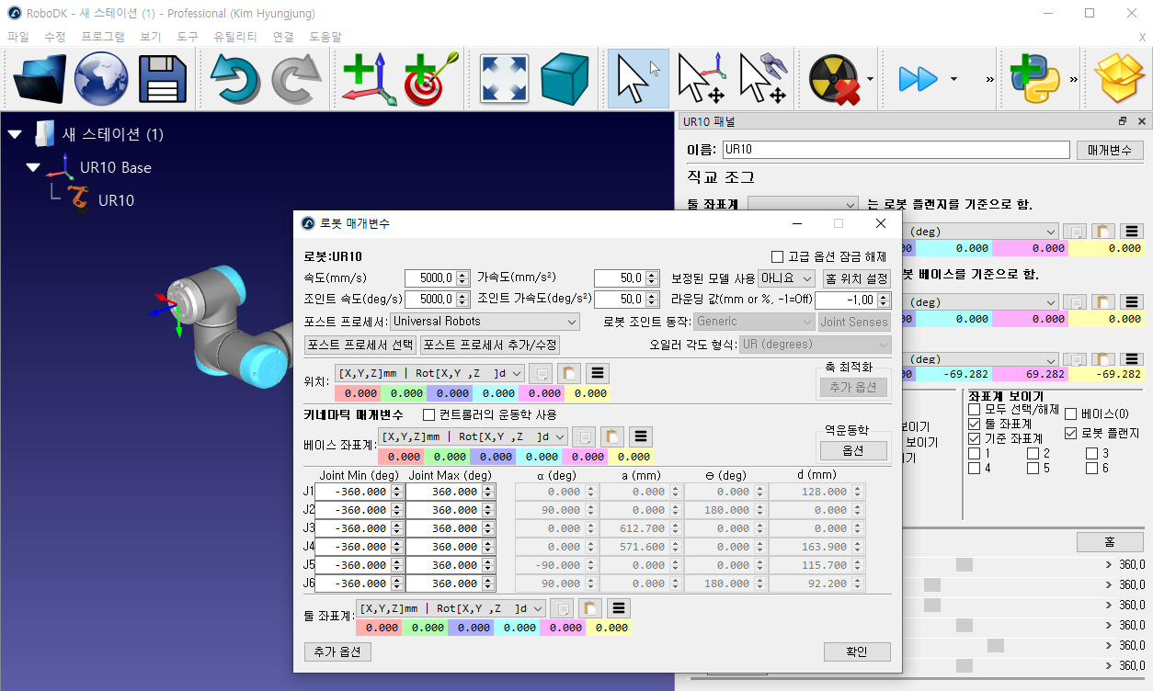Image resolution: width=1153 pixels, height=691 pixels.
Task: Copy position values icon in 위치 row
Action: click(x=542, y=373)
